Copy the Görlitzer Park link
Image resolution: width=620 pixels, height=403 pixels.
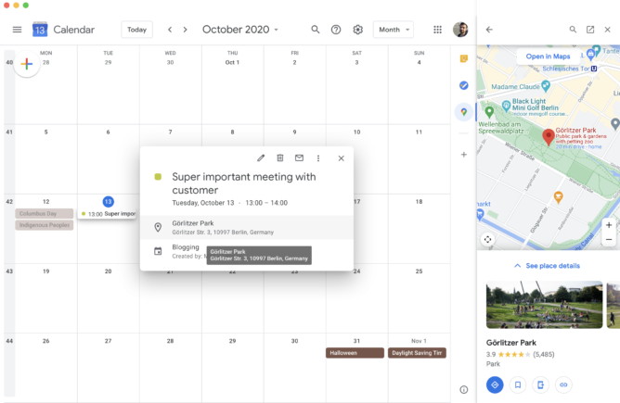(x=563, y=384)
